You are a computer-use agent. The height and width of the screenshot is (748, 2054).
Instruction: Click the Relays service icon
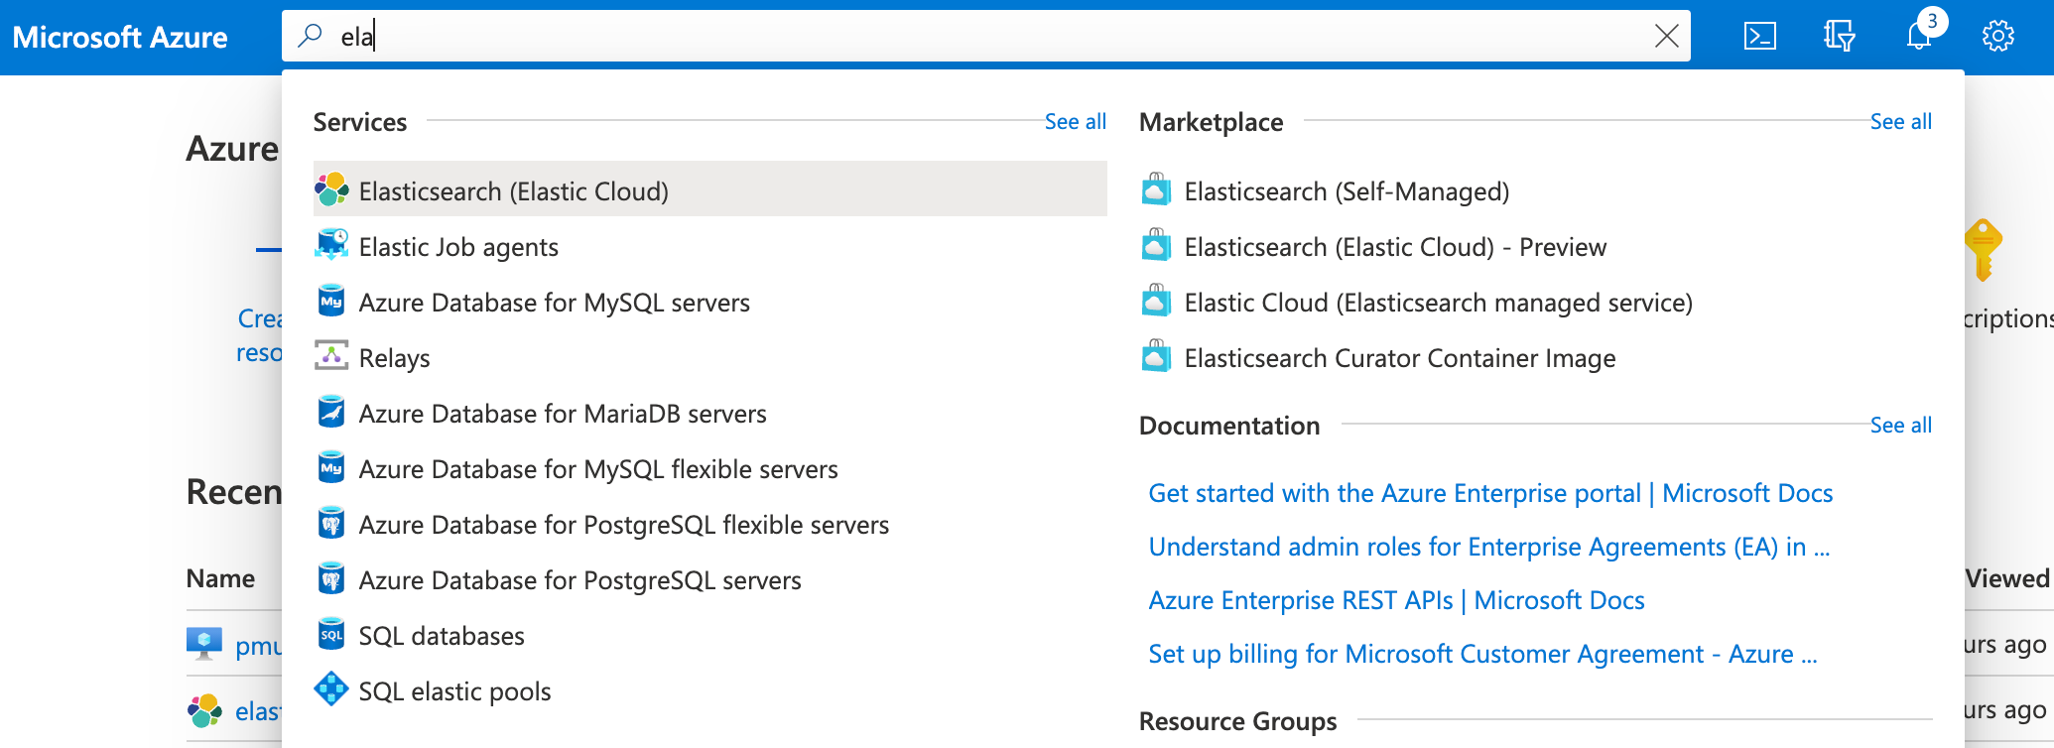[x=331, y=356]
